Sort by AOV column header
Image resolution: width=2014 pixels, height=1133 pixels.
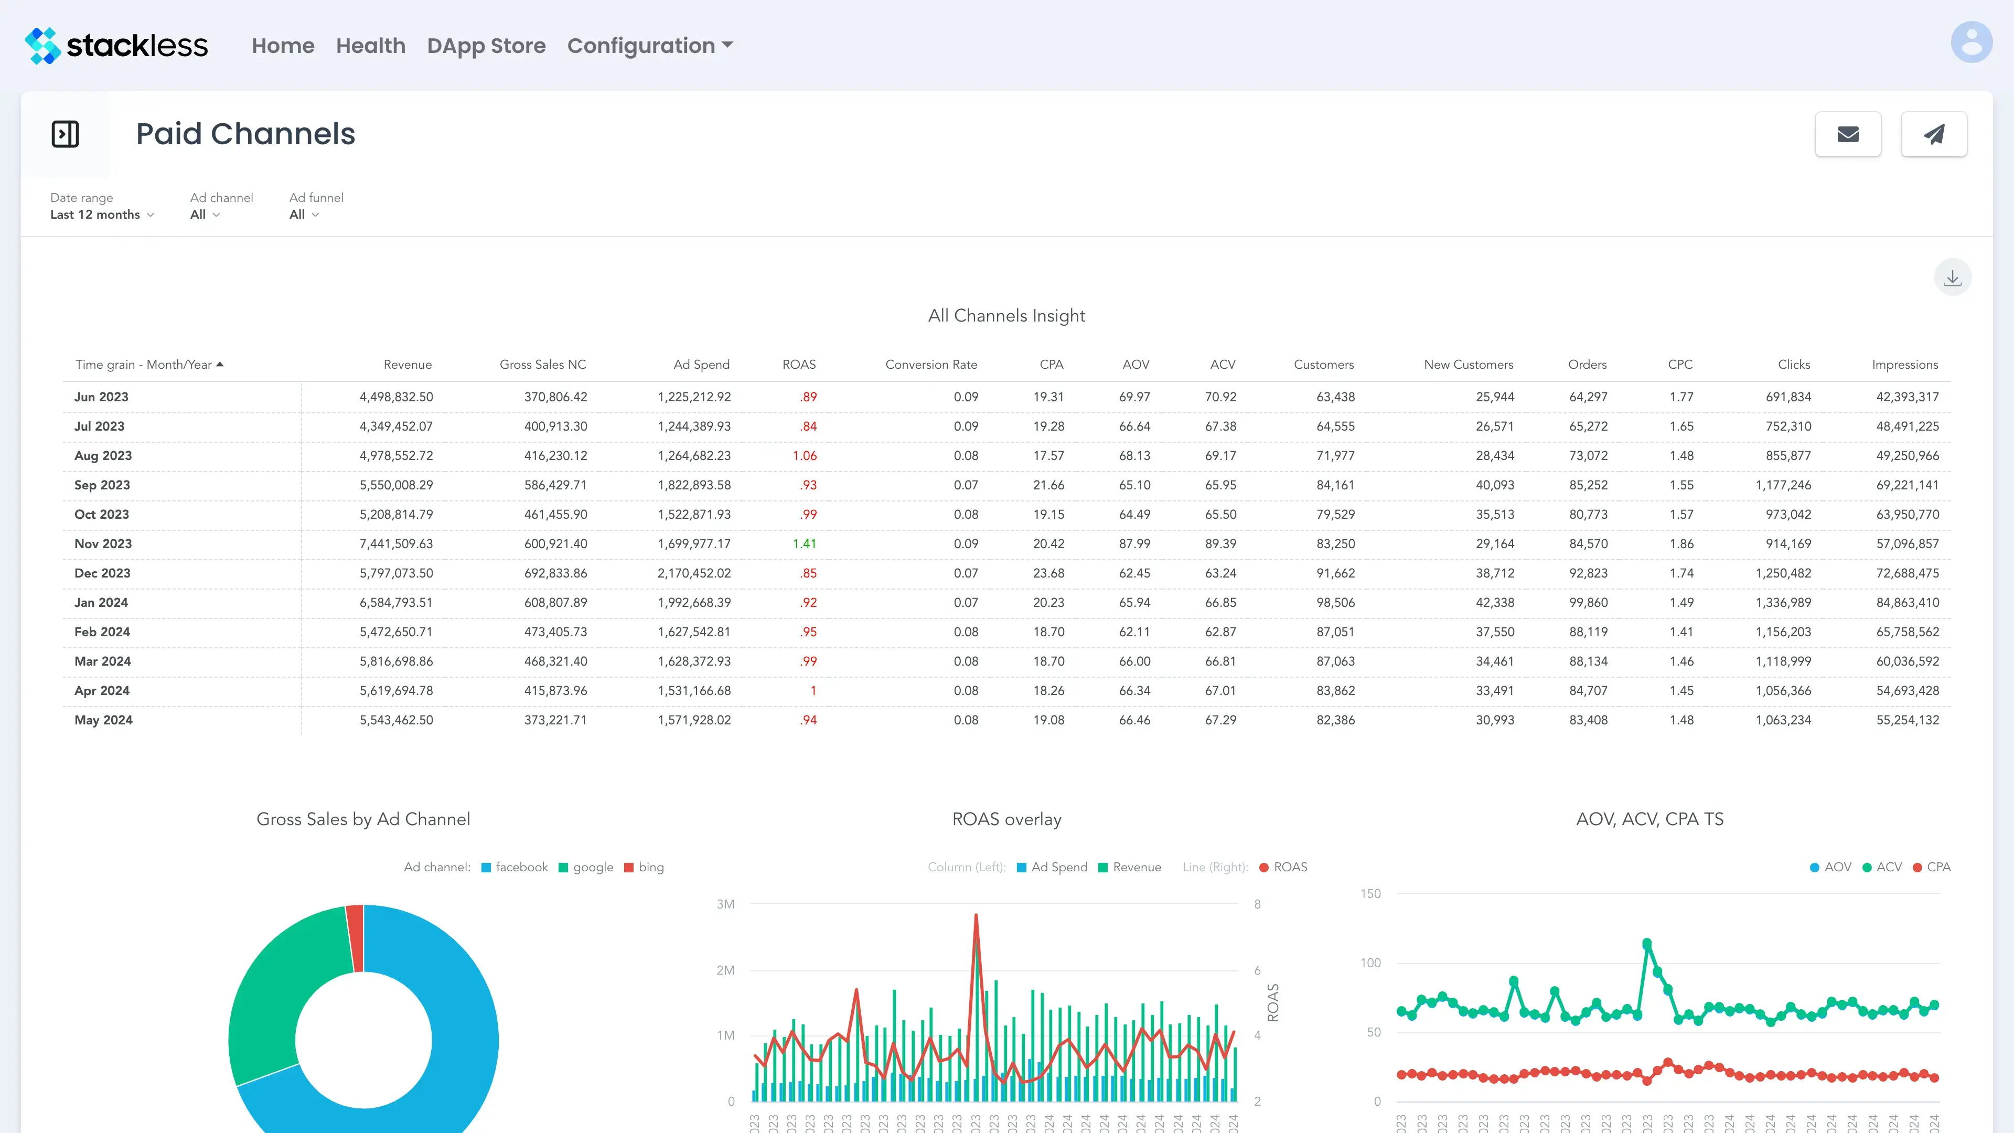[1136, 365]
